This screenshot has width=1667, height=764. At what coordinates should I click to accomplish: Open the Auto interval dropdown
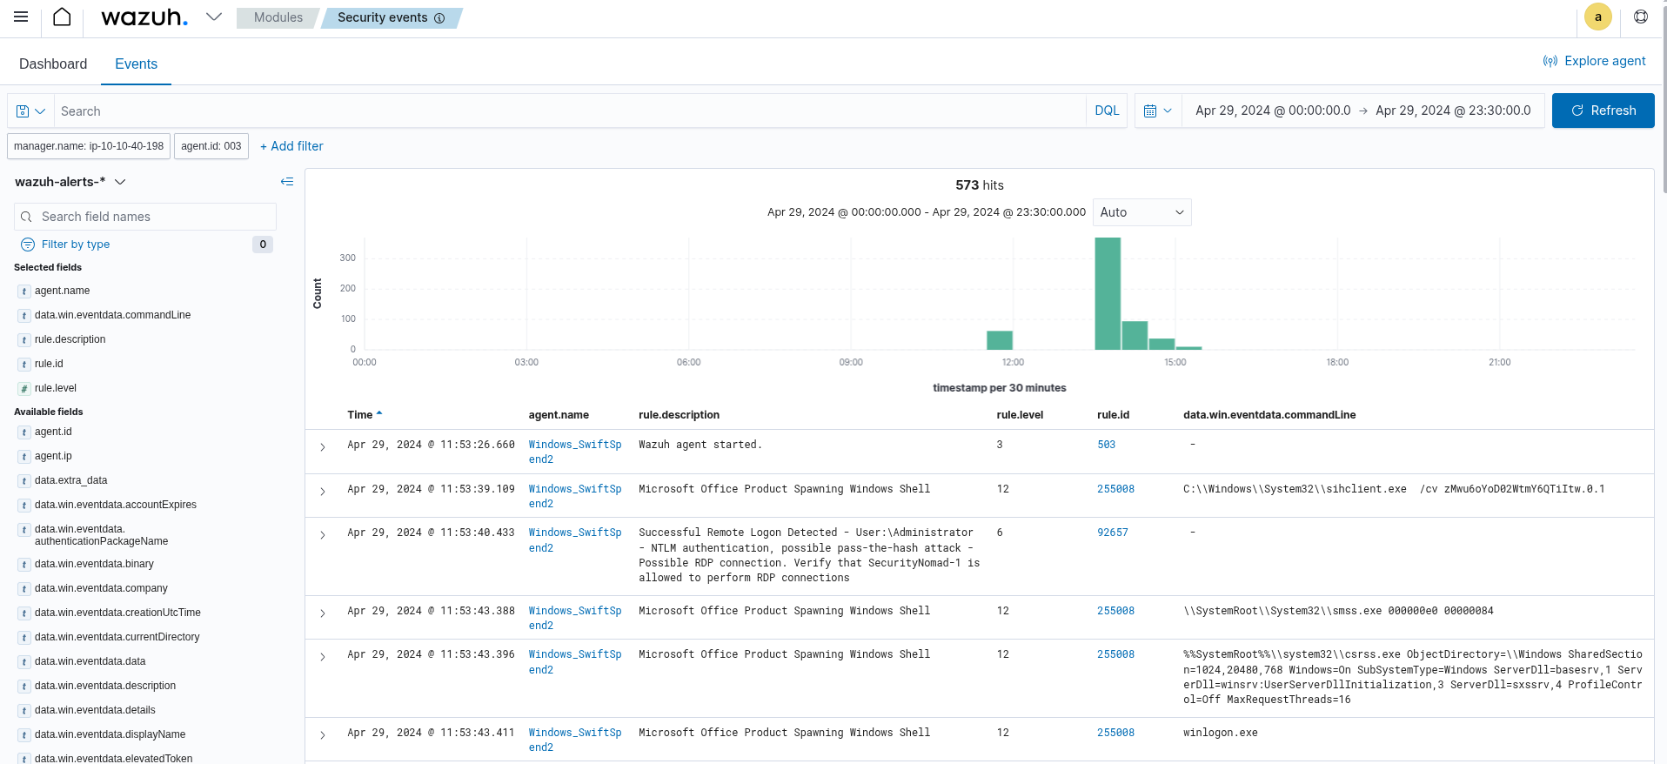point(1141,212)
